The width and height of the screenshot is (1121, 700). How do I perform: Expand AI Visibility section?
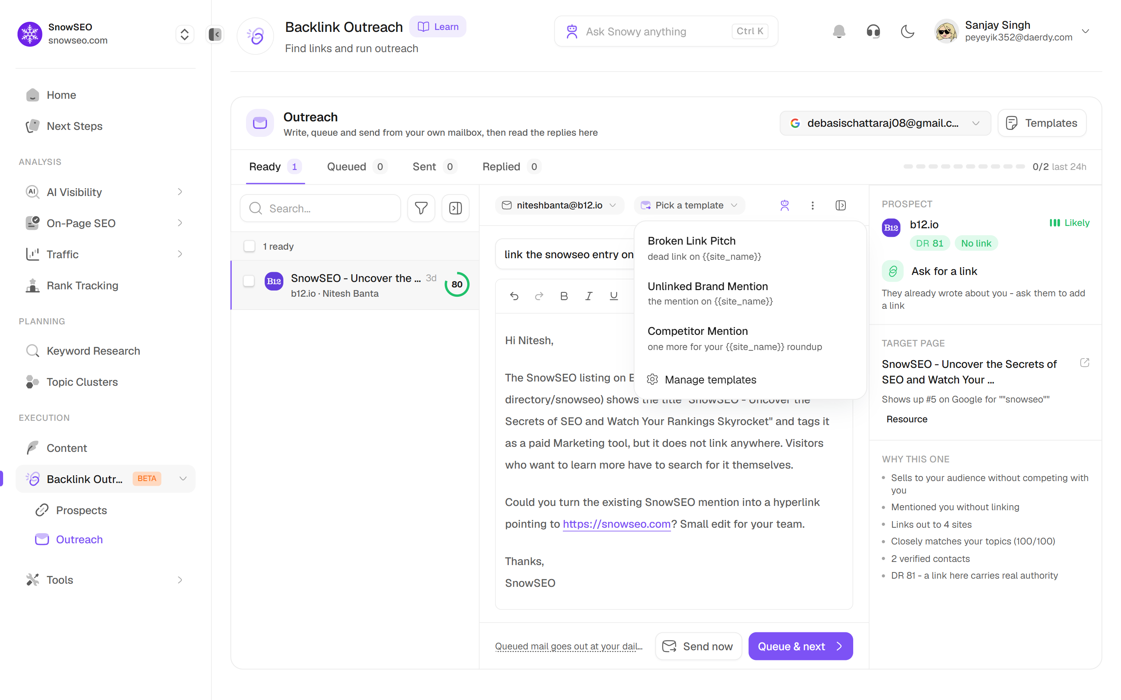pos(180,192)
